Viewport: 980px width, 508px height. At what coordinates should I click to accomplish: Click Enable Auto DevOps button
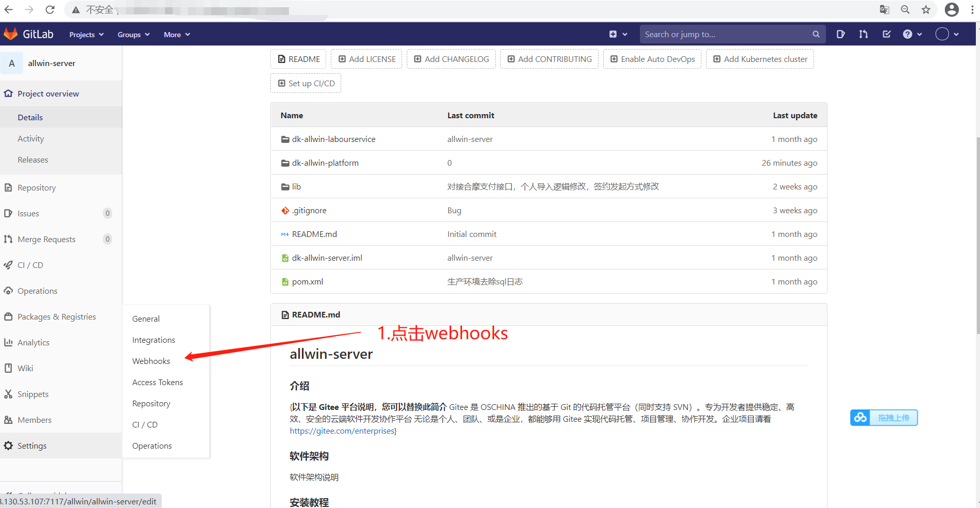point(652,59)
